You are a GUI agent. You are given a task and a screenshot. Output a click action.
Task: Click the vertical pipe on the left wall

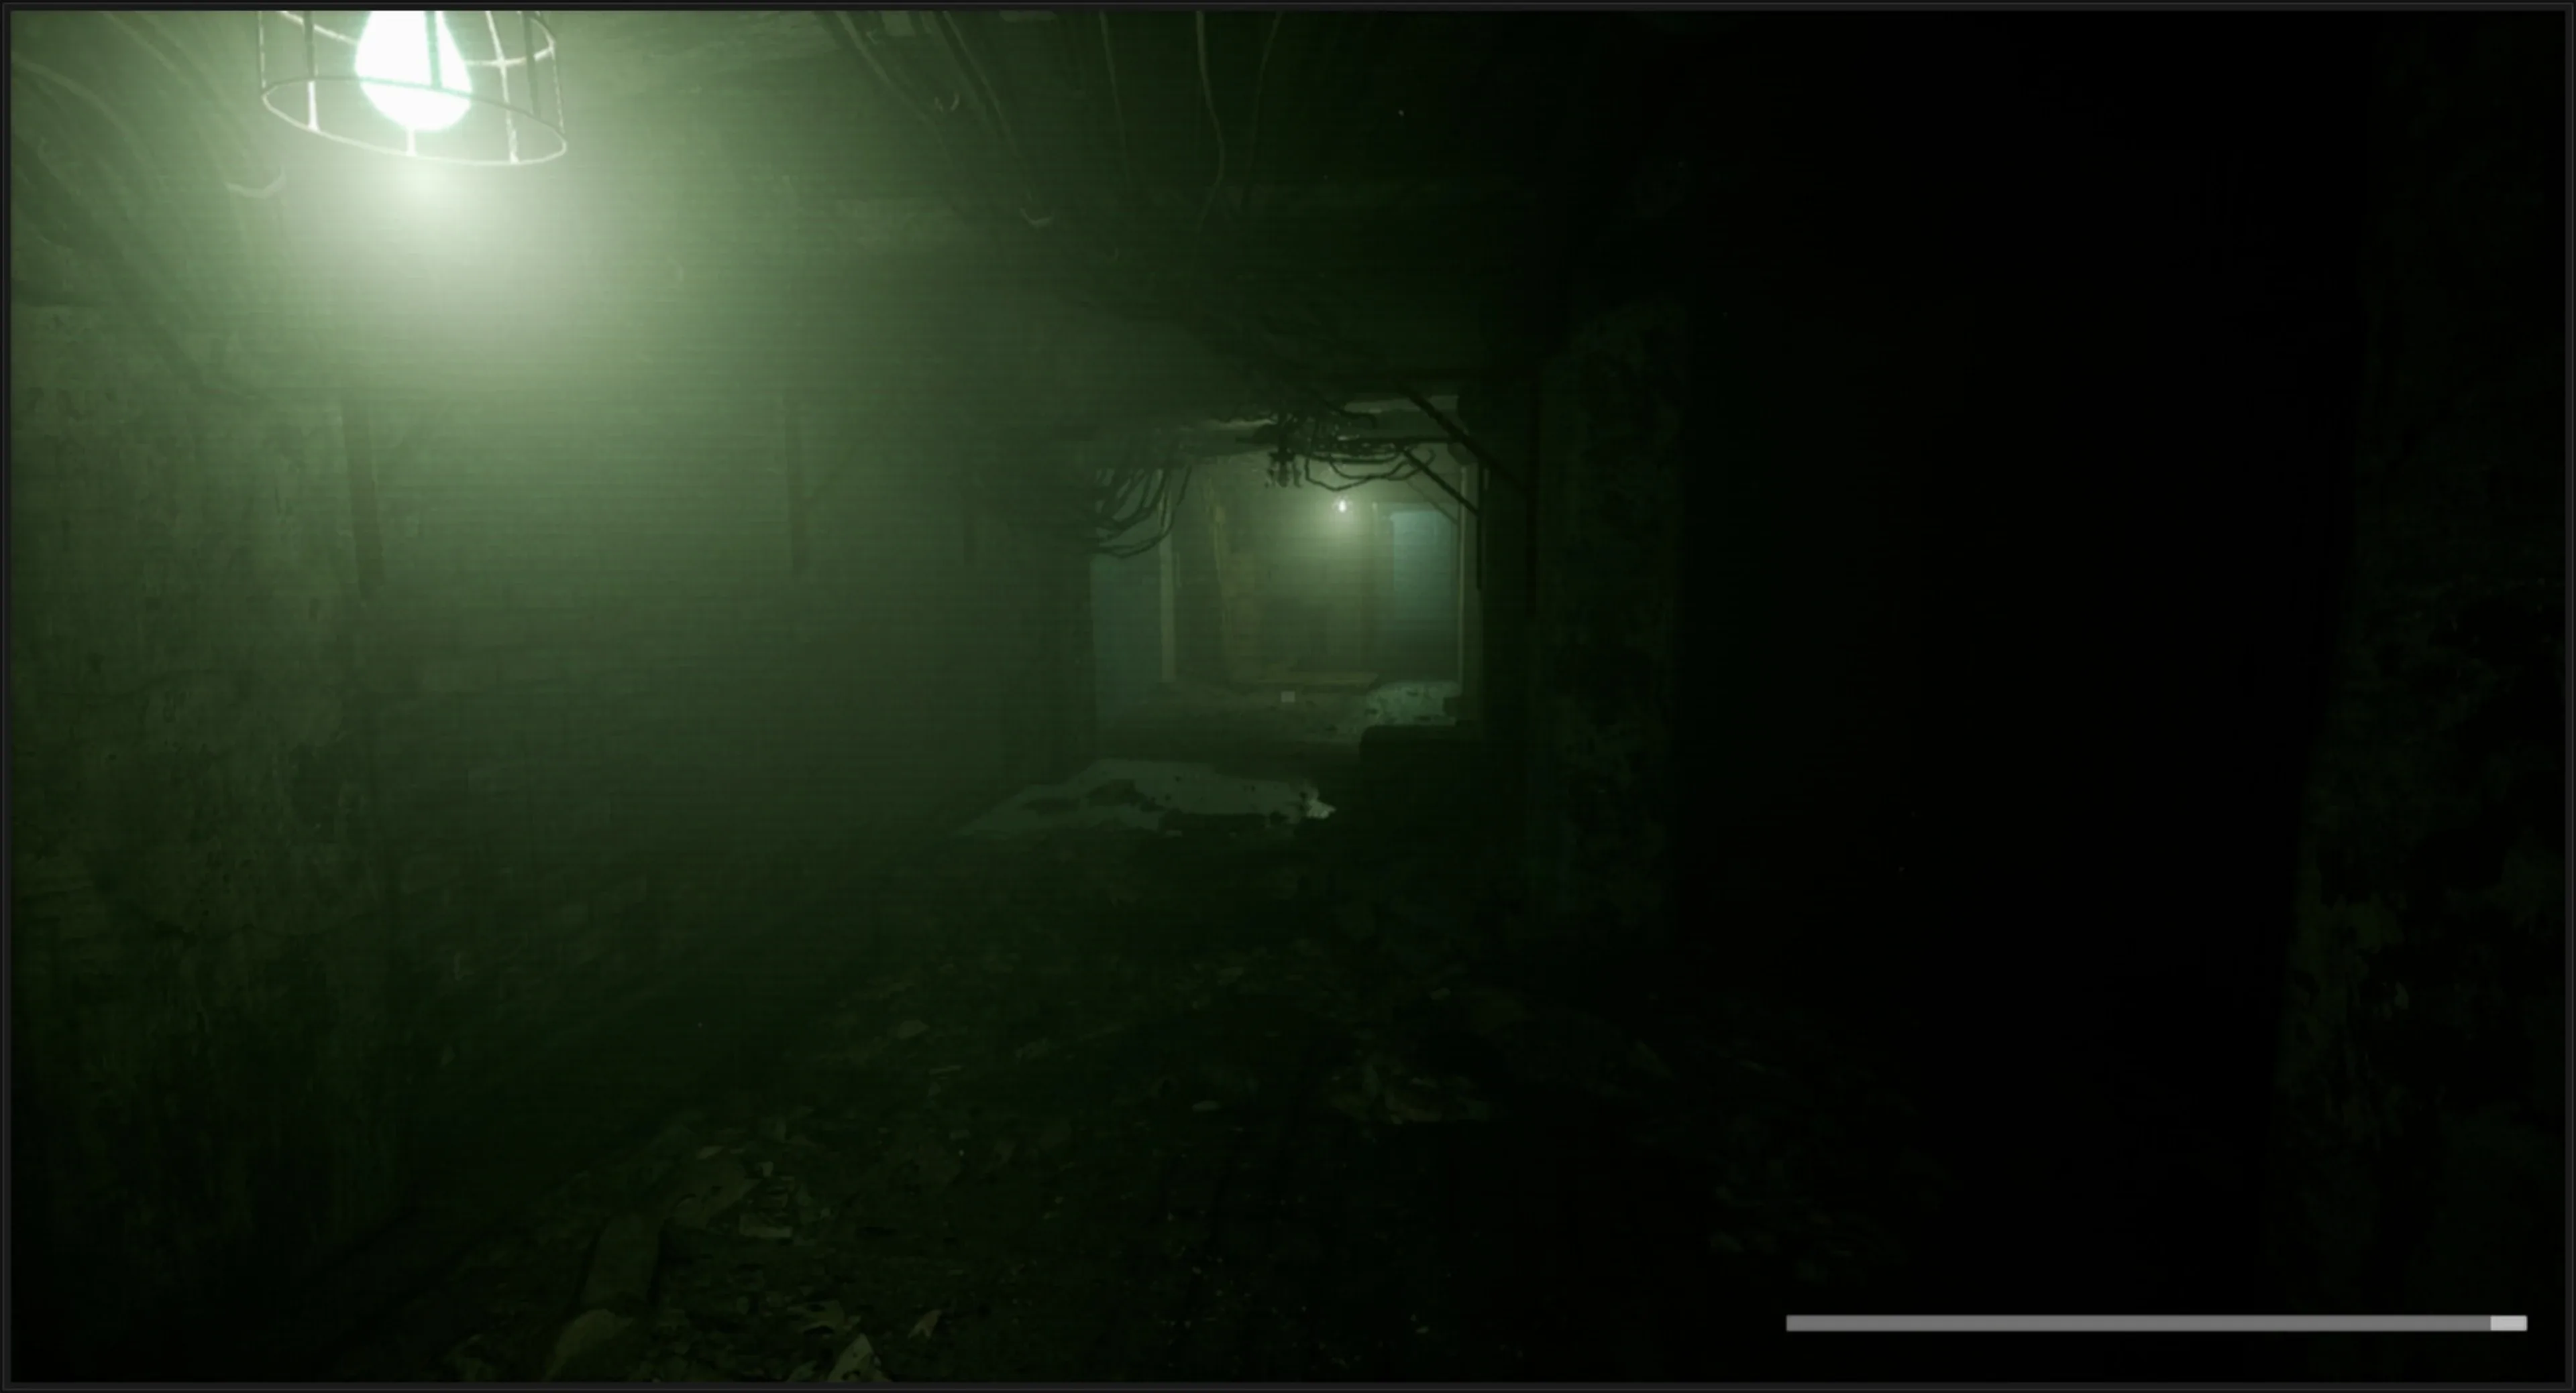pyautogui.click(x=365, y=499)
